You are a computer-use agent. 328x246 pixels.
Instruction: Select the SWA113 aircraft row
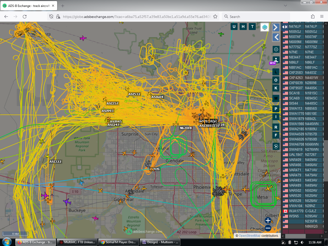tap(303, 108)
